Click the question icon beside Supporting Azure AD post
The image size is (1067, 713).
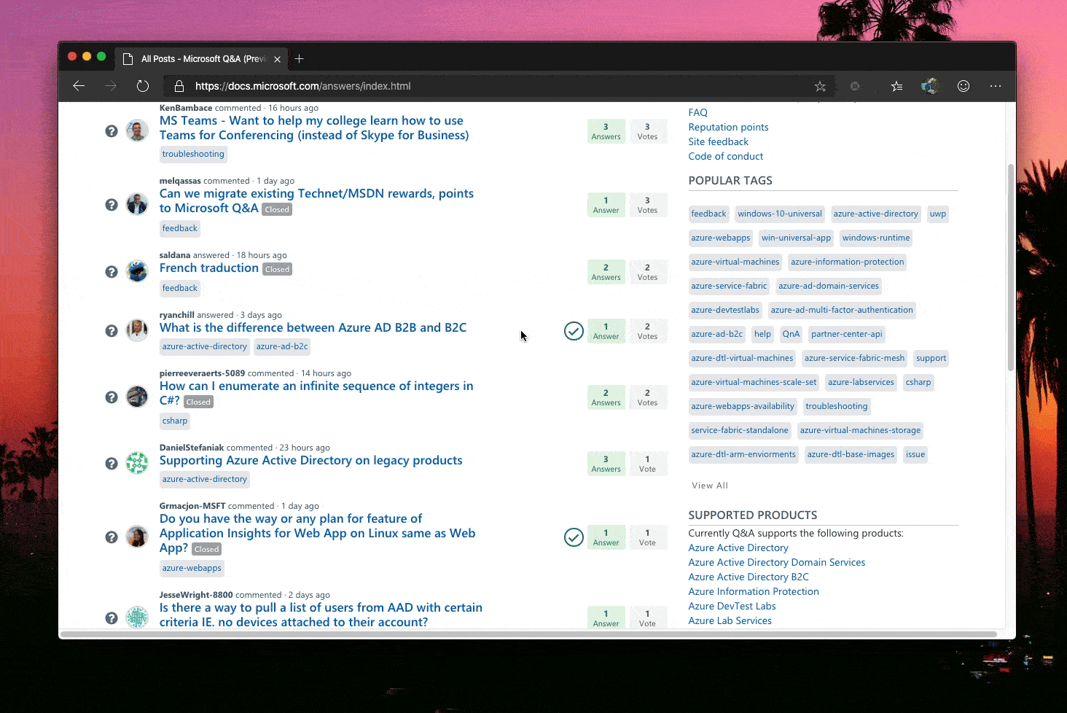tap(112, 464)
